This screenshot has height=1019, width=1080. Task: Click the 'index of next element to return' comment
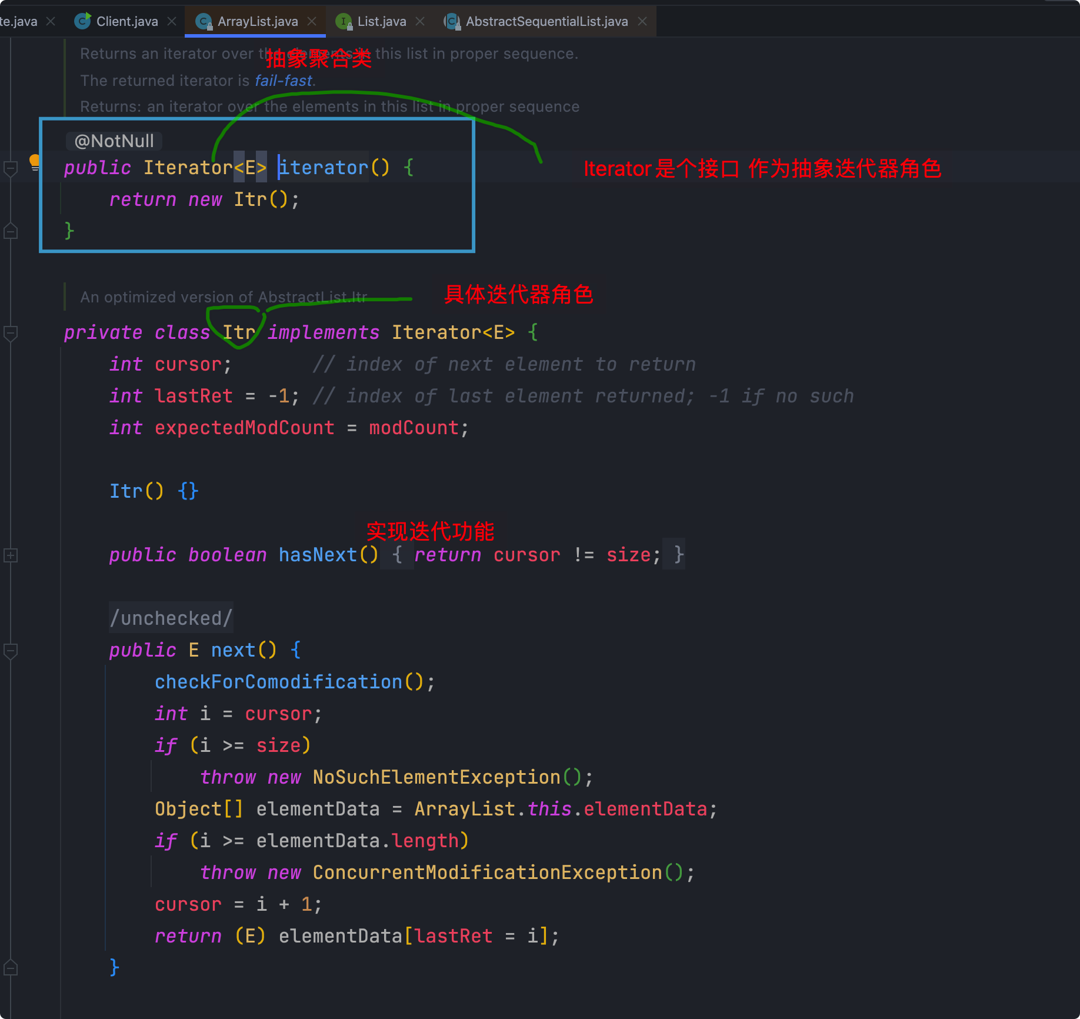pyautogui.click(x=504, y=364)
